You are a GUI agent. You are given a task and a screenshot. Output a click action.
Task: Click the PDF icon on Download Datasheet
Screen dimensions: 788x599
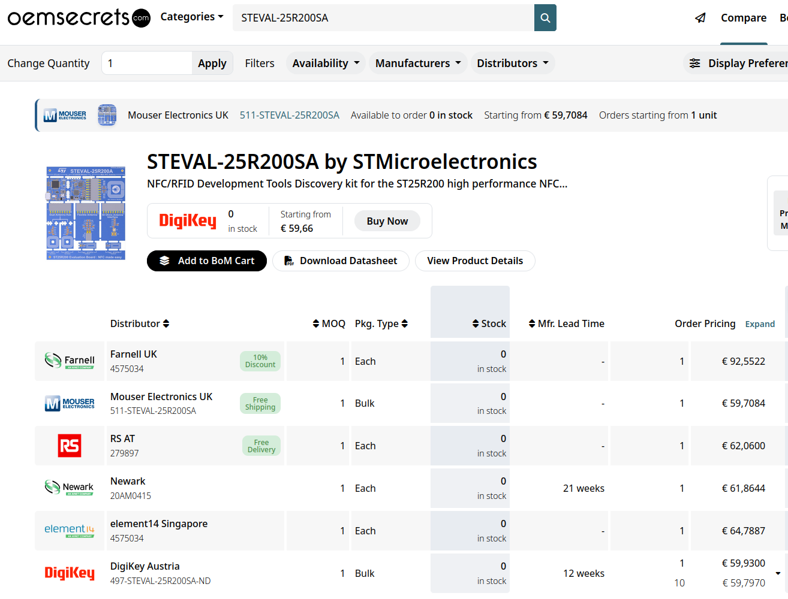point(289,261)
